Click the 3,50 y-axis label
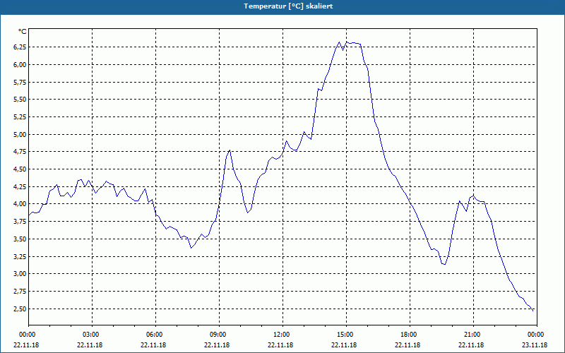The width and height of the screenshot is (565, 353). tap(20, 239)
